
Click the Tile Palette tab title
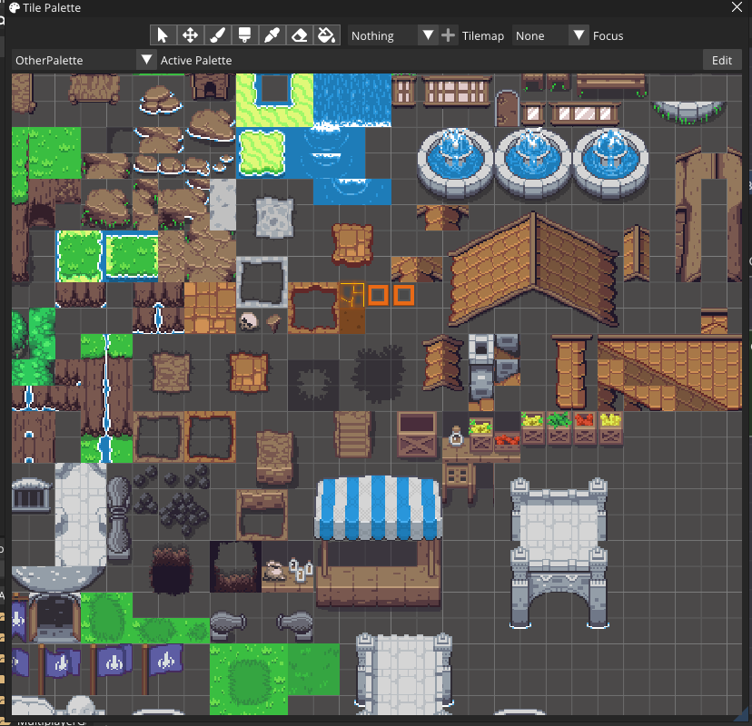52,7
